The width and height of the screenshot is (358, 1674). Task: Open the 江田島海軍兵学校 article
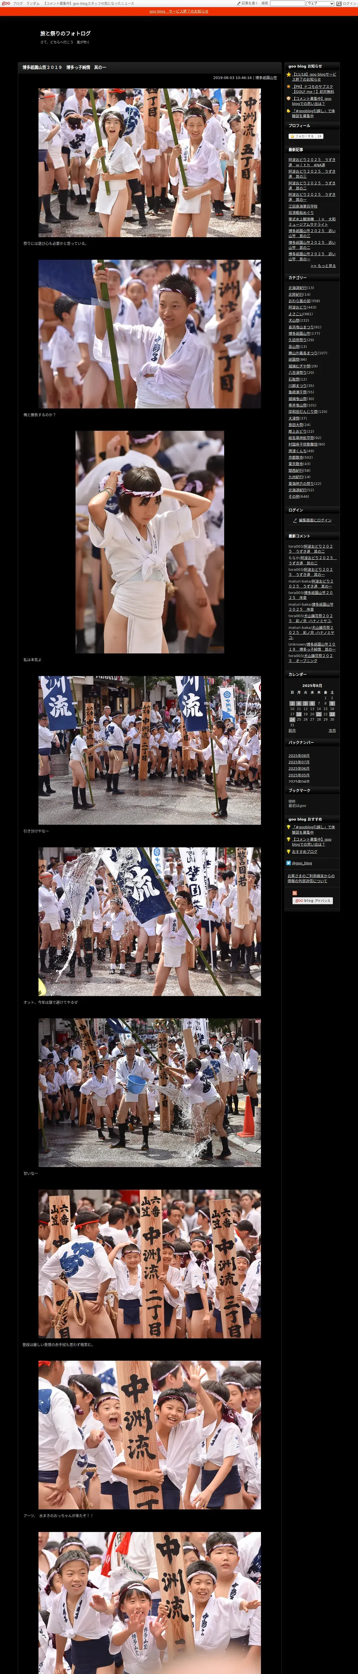coord(303,207)
